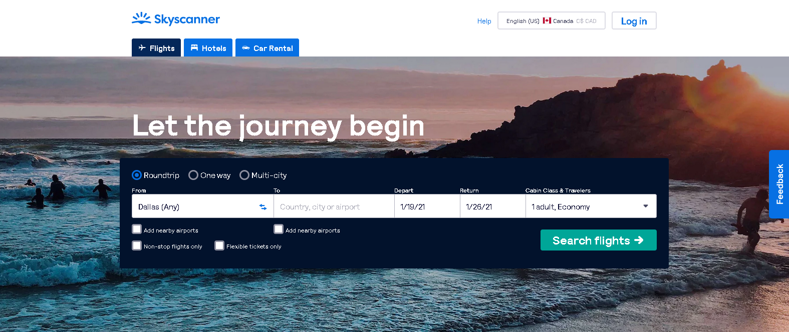Tick Non-stop flights only checkbox
The width and height of the screenshot is (789, 332).
pos(137,245)
